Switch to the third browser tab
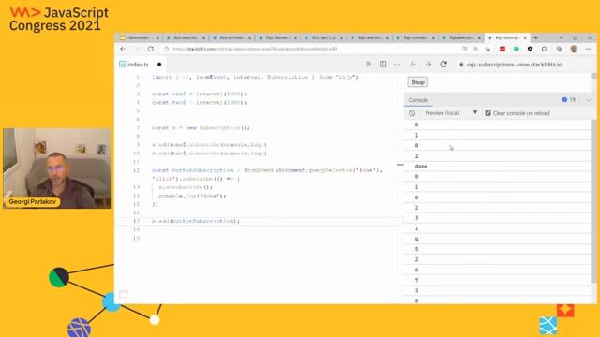The height and width of the screenshot is (337, 600). pos(232,37)
